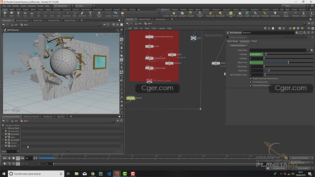Choose the Tube shelf tool

click(18, 14)
